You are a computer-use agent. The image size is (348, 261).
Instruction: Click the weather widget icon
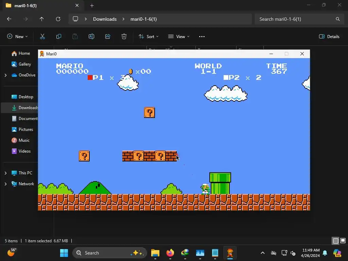tap(12, 253)
